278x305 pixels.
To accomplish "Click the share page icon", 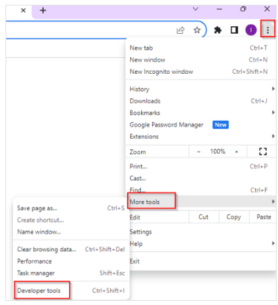I will (180, 30).
